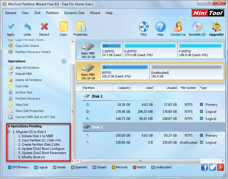Apply pending operations with Apply checkmark
The image size is (228, 179).
[11, 29]
